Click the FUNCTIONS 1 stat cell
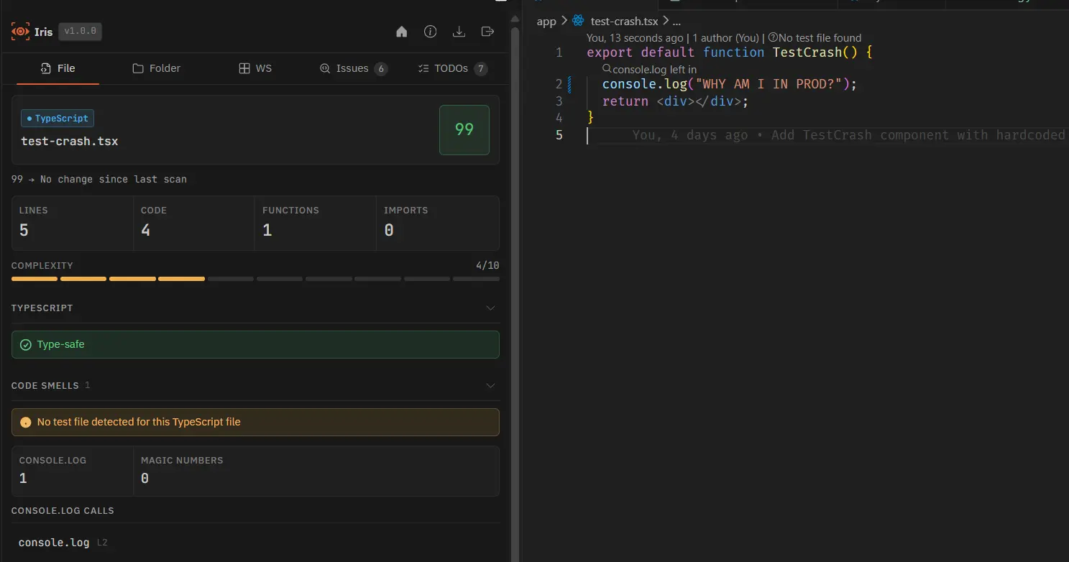 (x=316, y=223)
